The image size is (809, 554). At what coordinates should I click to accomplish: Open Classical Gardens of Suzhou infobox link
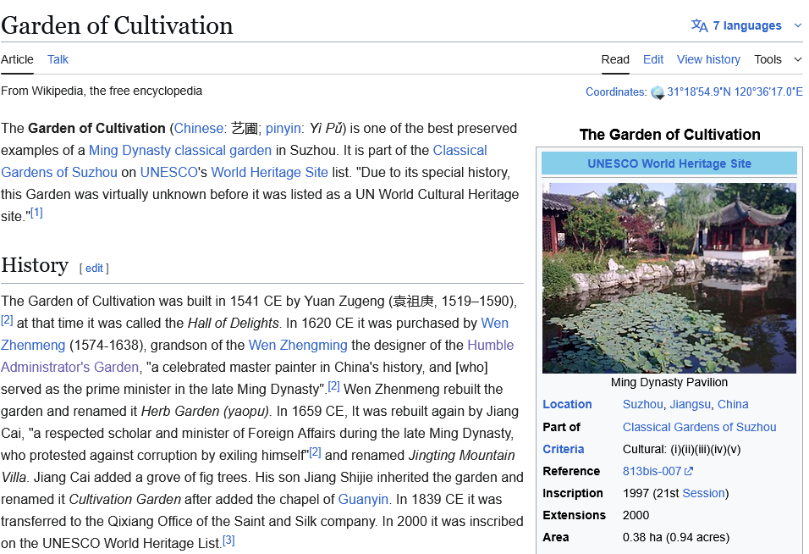[699, 427]
